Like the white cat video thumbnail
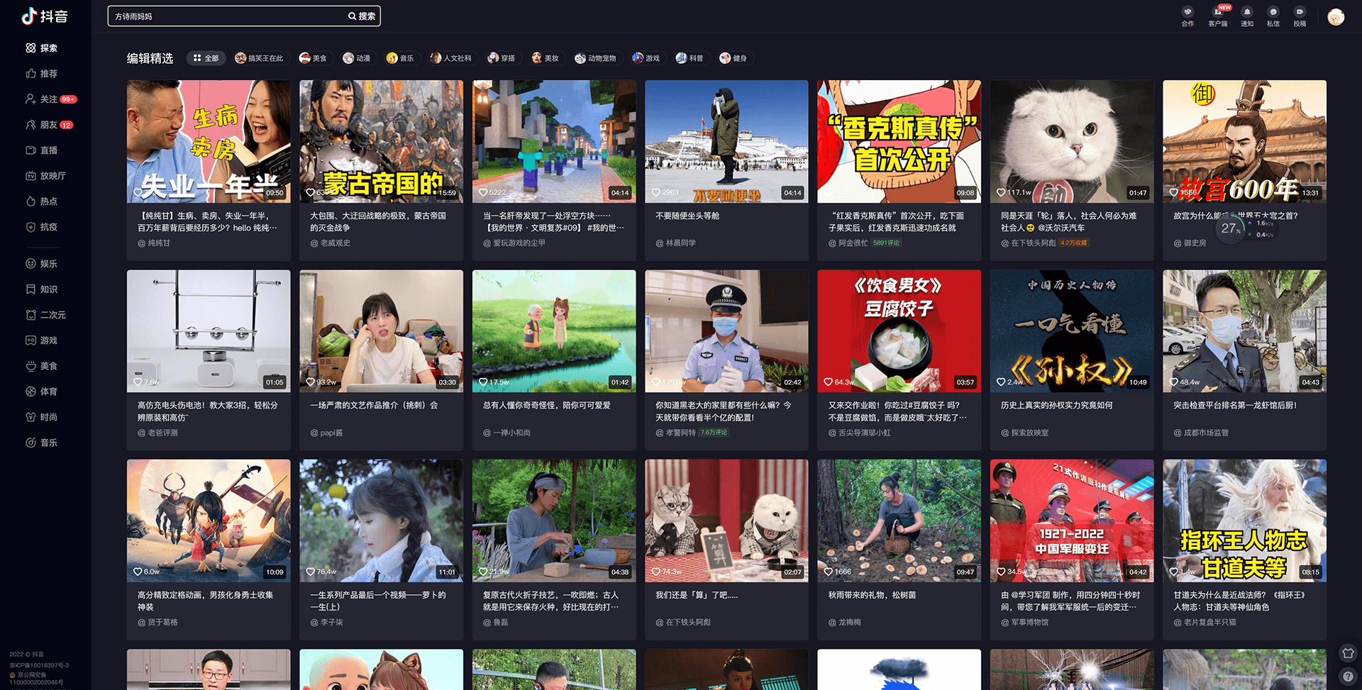Image resolution: width=1362 pixels, height=690 pixels. tap(1001, 192)
